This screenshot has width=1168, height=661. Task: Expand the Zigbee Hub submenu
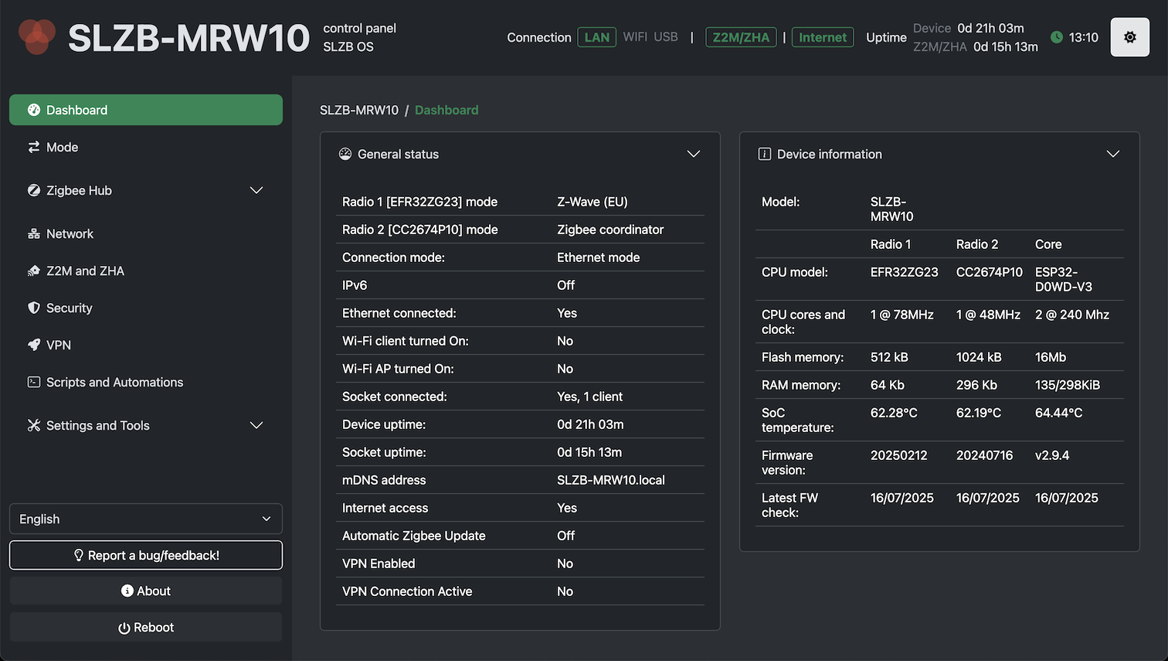point(256,190)
